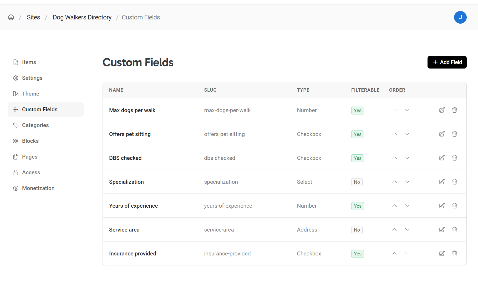This screenshot has width=478, height=283.
Task: Open user avatar J menu
Action: click(x=460, y=17)
